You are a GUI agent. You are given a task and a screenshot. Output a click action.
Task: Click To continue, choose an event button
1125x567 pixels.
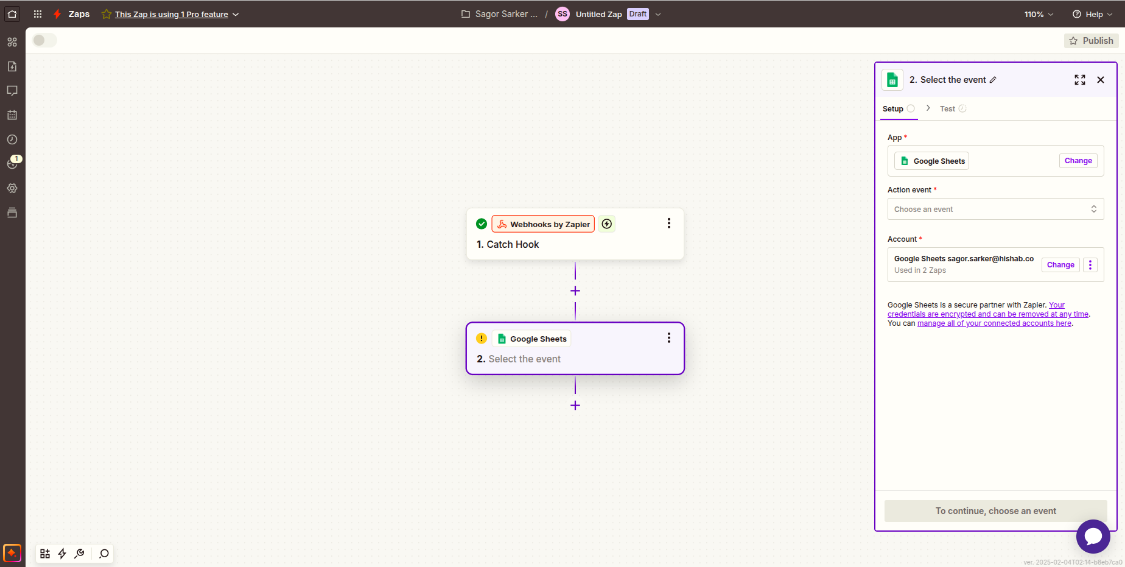point(996,511)
